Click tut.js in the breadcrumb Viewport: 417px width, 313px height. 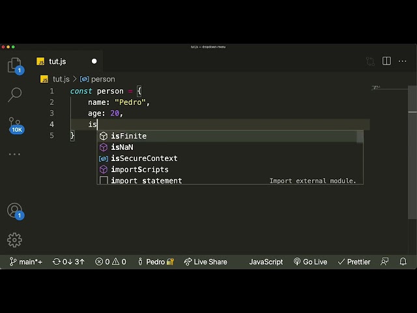(61, 79)
